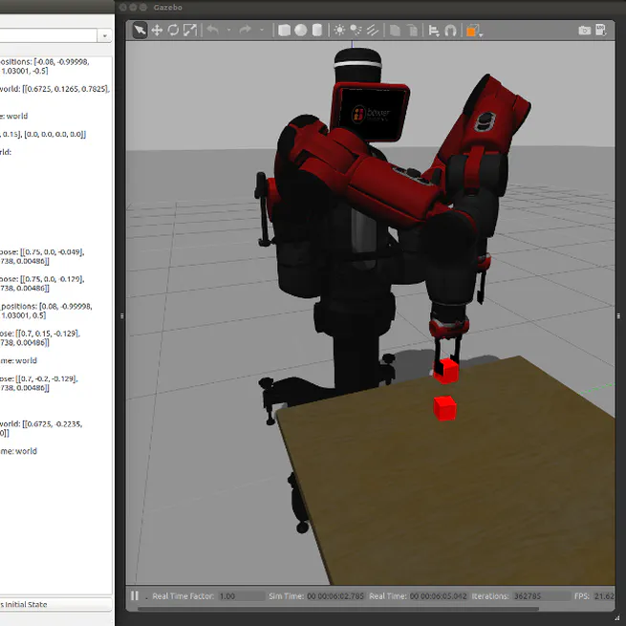
Task: Take a screenshot with camera icon
Action: click(585, 31)
